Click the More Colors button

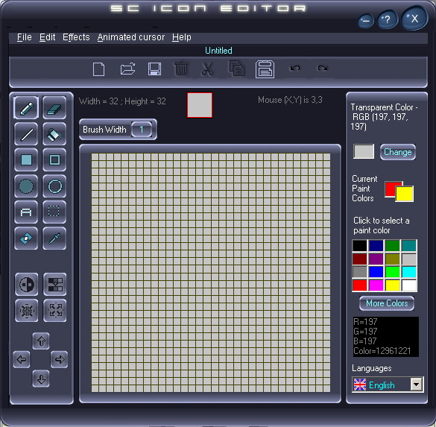[x=387, y=303]
